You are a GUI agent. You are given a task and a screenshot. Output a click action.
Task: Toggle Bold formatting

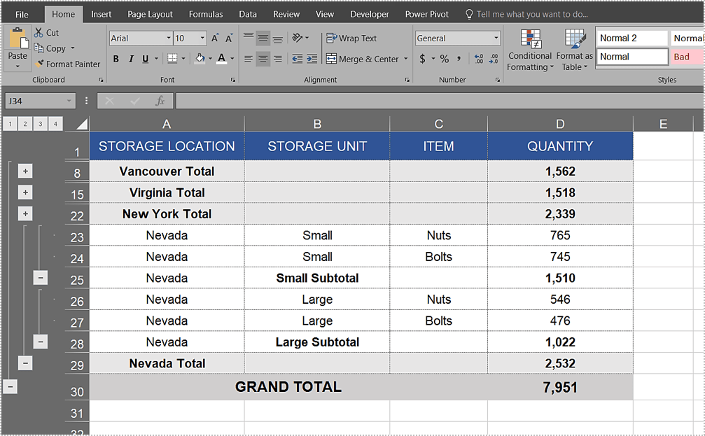(116, 59)
